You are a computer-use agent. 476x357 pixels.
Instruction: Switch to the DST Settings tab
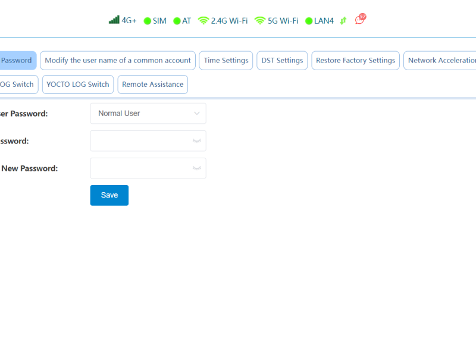282,61
